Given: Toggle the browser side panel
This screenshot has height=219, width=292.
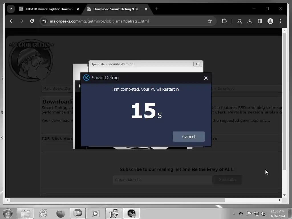Looking at the screenshot, I should click(x=260, y=21).
